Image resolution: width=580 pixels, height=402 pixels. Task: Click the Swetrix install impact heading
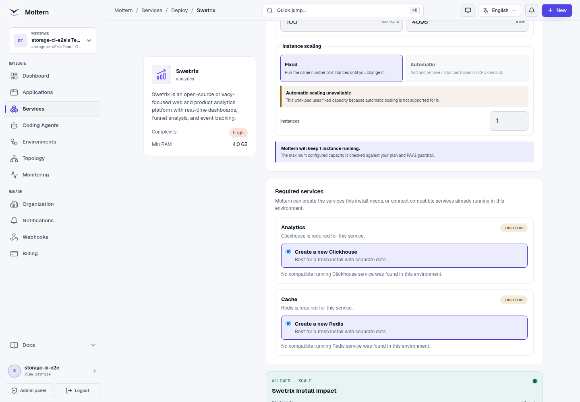pyautogui.click(x=304, y=391)
